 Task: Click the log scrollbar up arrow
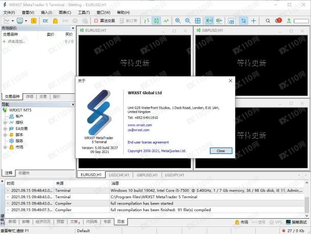click(306, 183)
